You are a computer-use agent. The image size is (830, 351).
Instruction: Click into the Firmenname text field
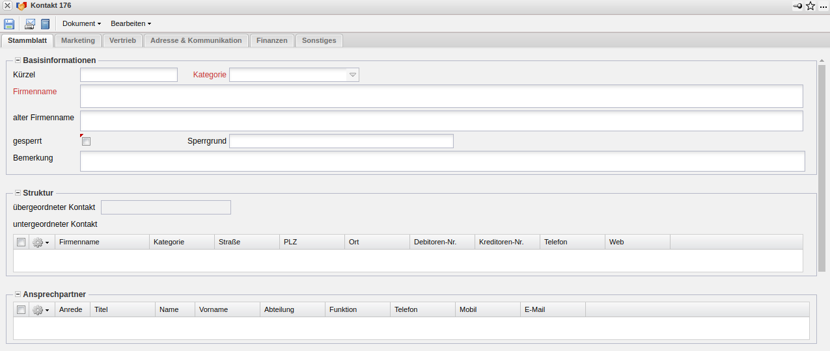point(441,96)
